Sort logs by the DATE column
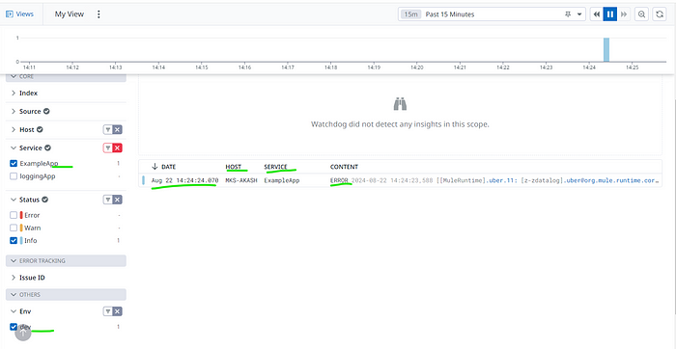 pos(164,167)
